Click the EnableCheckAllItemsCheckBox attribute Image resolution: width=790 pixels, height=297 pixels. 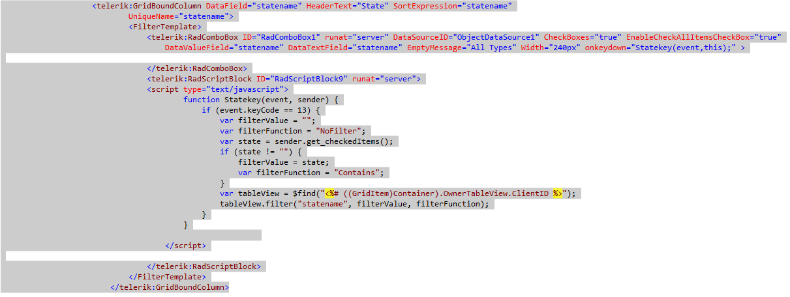pos(703,37)
